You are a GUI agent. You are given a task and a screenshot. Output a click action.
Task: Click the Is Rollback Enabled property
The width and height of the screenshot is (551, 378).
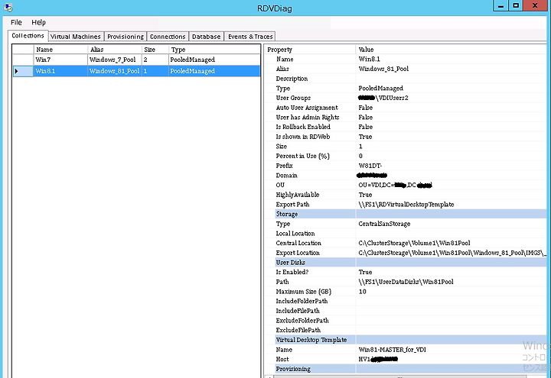(x=303, y=127)
